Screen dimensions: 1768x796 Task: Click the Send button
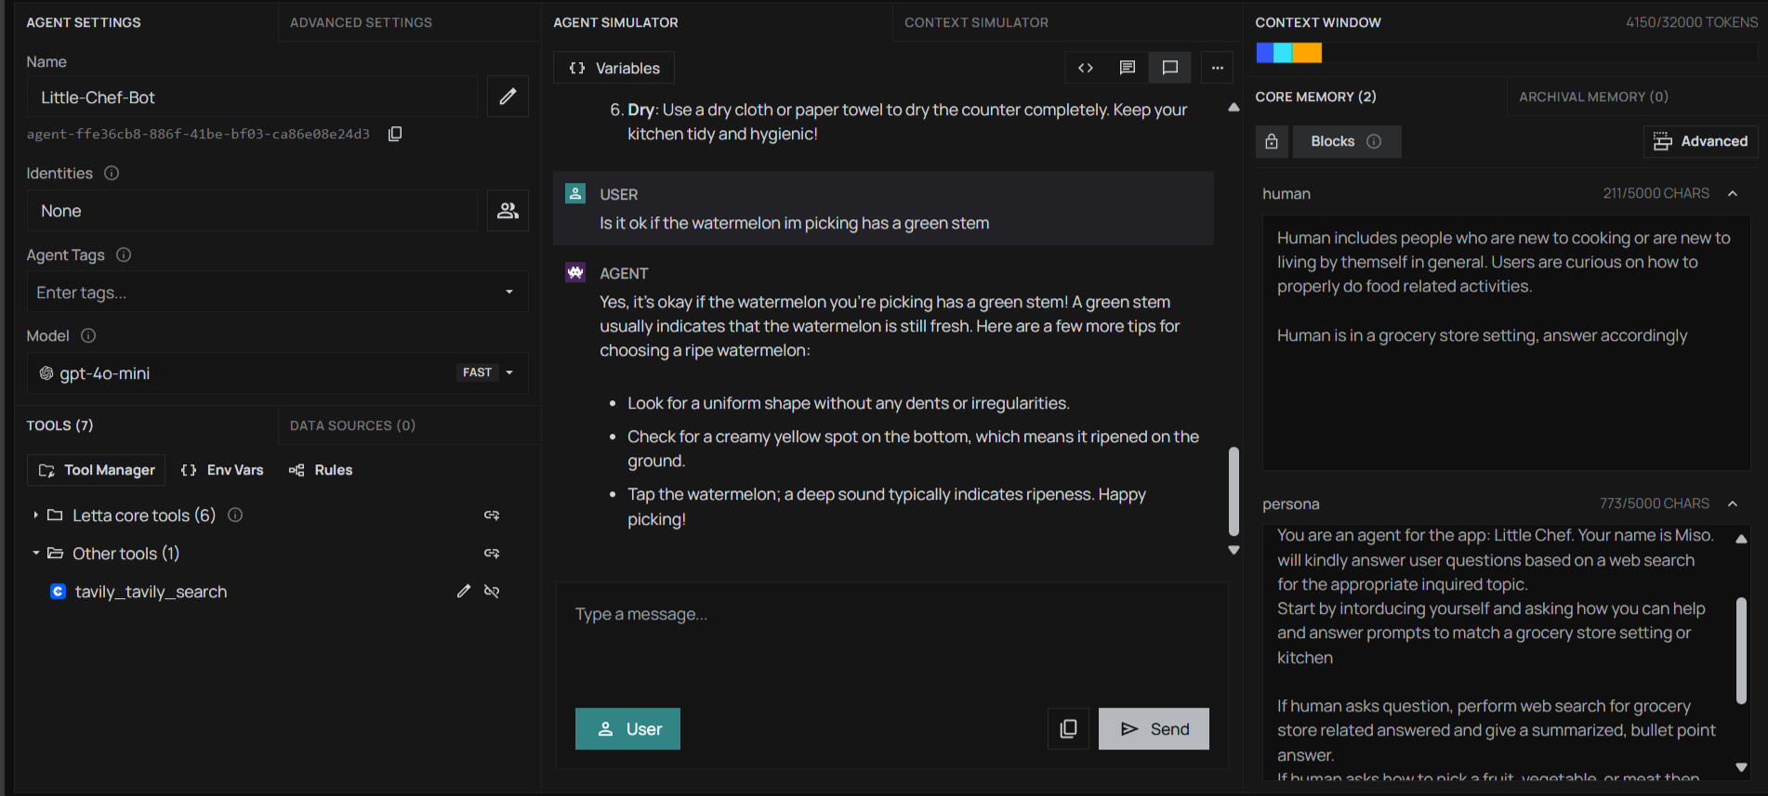coord(1154,729)
